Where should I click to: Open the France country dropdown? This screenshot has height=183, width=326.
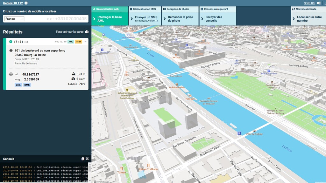click(x=14, y=19)
